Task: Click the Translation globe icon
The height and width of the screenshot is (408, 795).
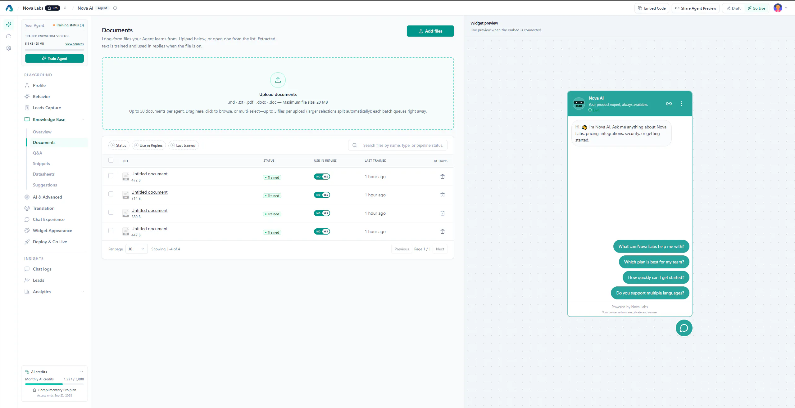Action: point(27,208)
